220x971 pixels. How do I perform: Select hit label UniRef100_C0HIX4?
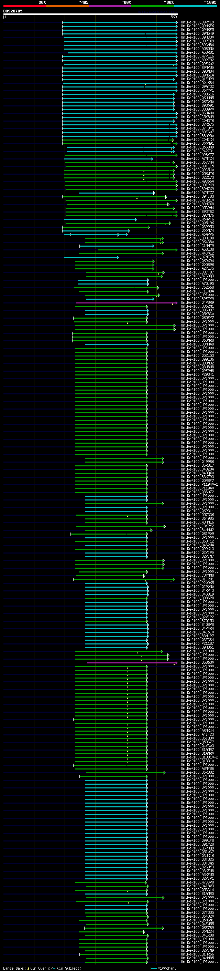(197, 140)
